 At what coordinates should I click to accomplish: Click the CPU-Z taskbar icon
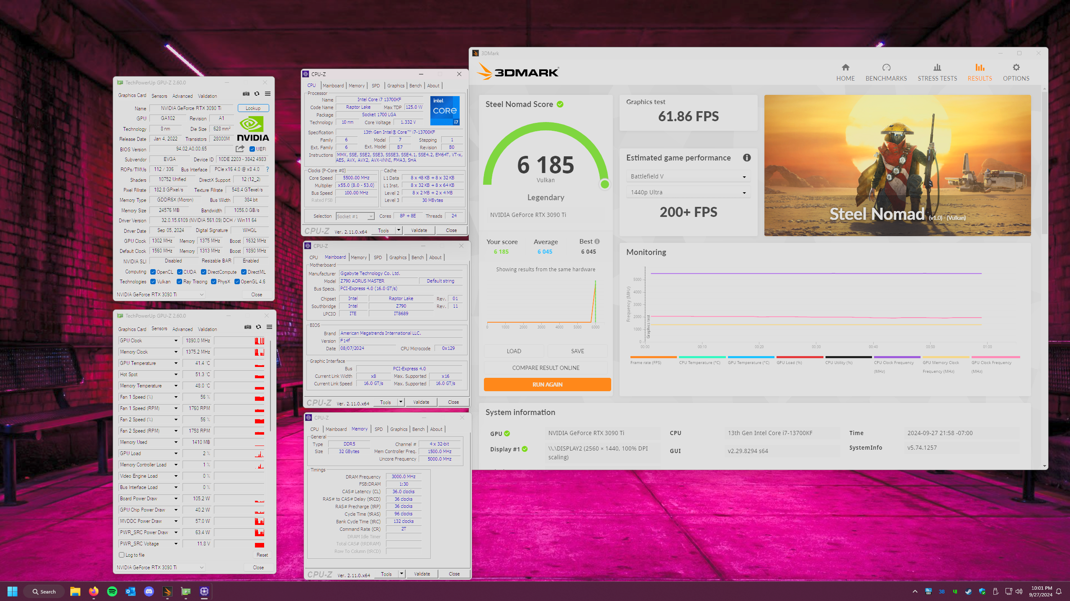coord(204,591)
